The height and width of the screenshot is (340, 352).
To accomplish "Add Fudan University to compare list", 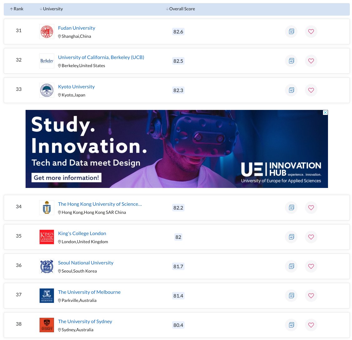I will (291, 32).
